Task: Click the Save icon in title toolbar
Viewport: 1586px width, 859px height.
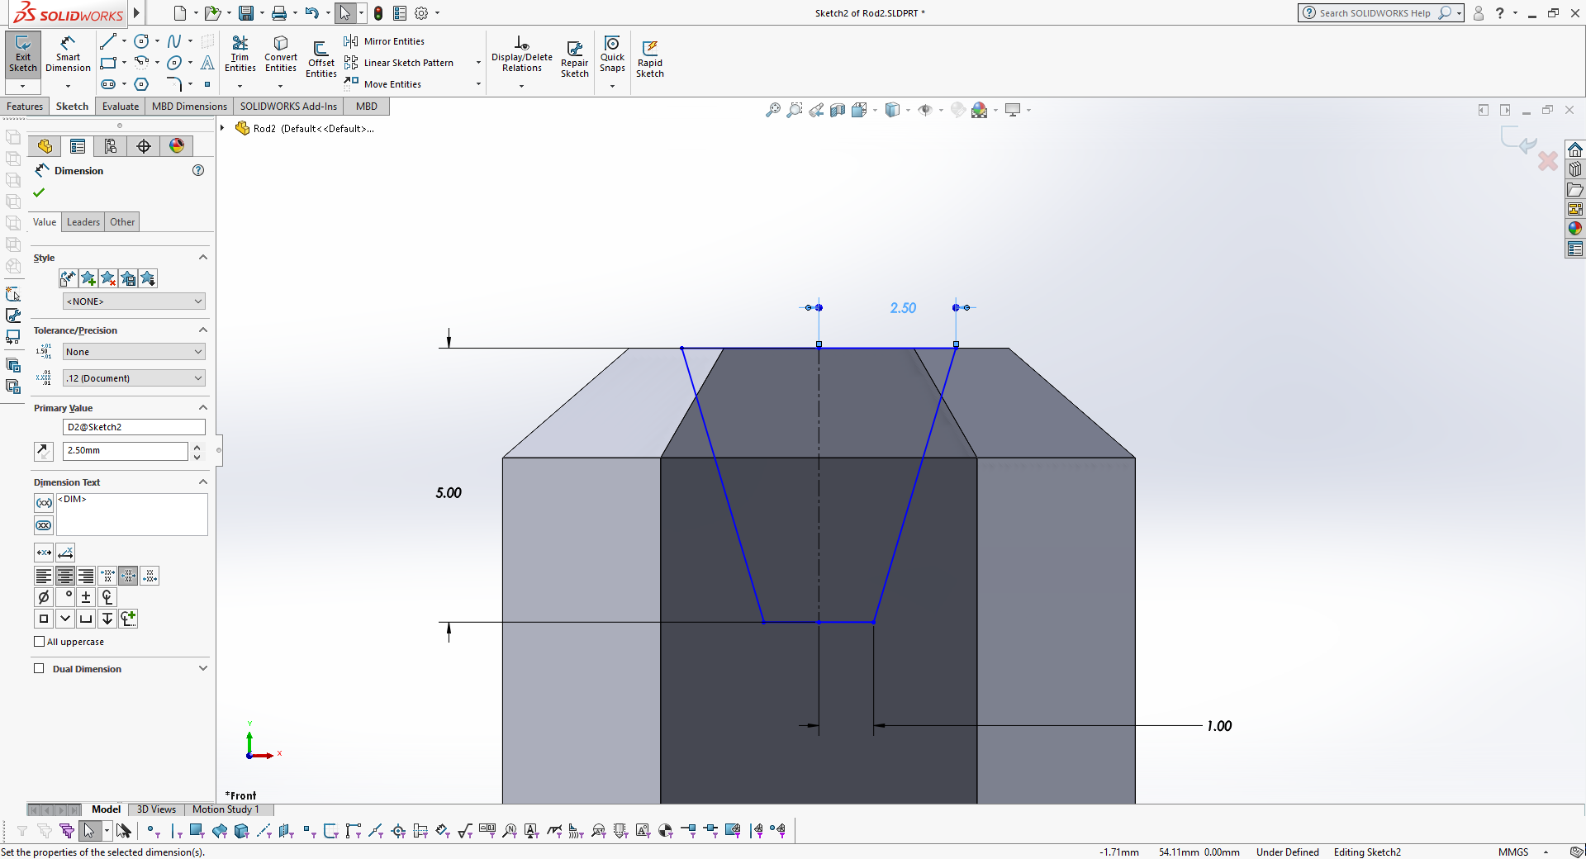Action: tap(245, 13)
